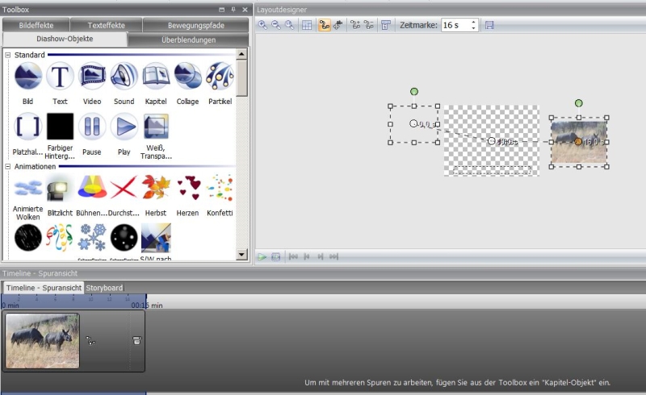Click the Farbiger Hintergrund black swatch

[60, 127]
